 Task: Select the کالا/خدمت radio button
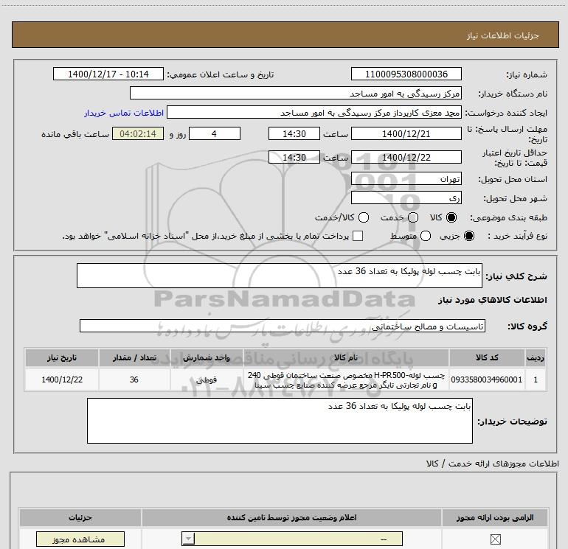(364, 217)
